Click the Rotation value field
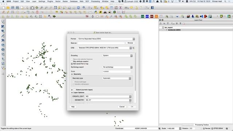 coord(195,128)
